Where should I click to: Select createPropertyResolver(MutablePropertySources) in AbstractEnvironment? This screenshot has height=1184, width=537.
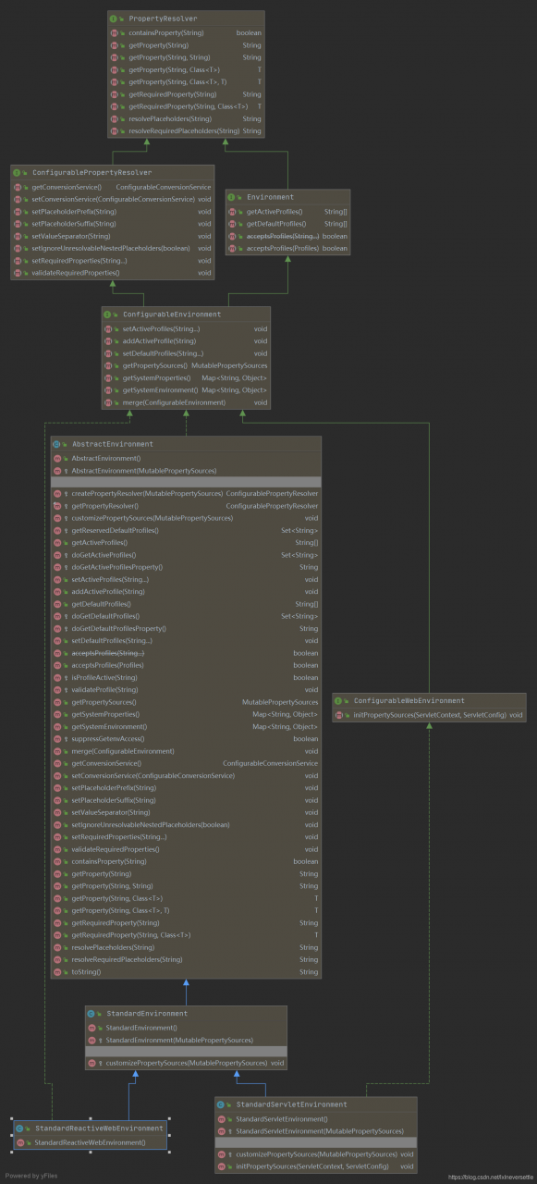[186, 493]
